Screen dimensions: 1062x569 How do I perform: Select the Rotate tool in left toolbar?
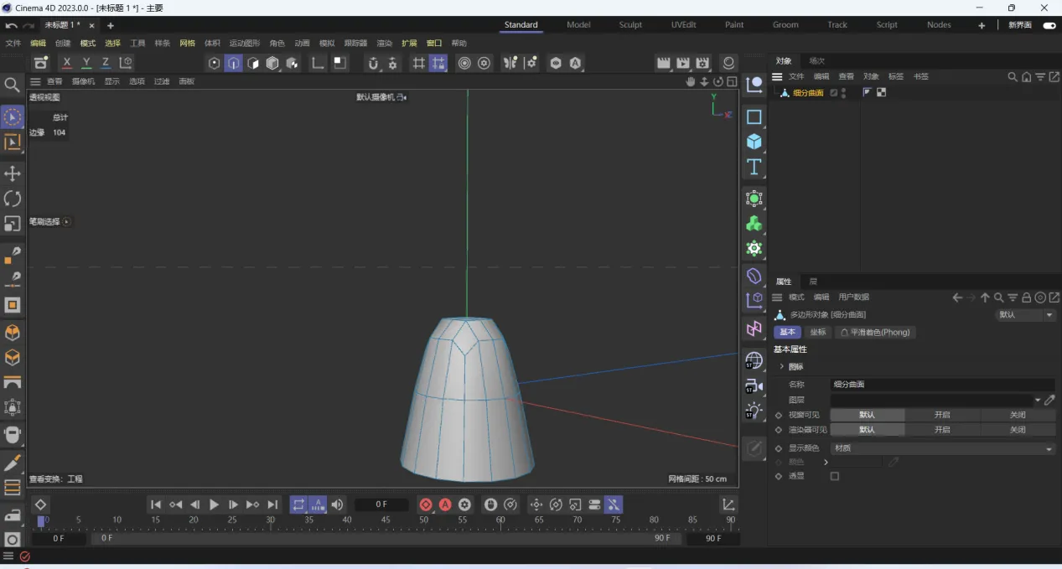(13, 199)
